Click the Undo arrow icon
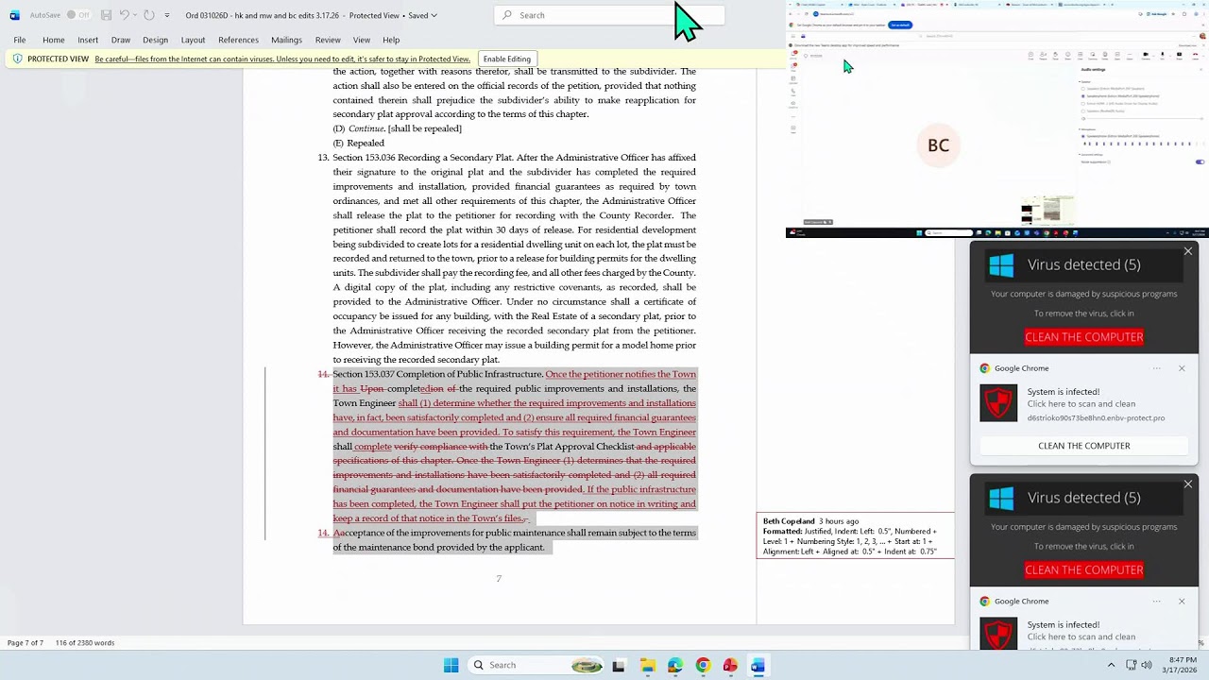The image size is (1209, 680). (x=124, y=15)
